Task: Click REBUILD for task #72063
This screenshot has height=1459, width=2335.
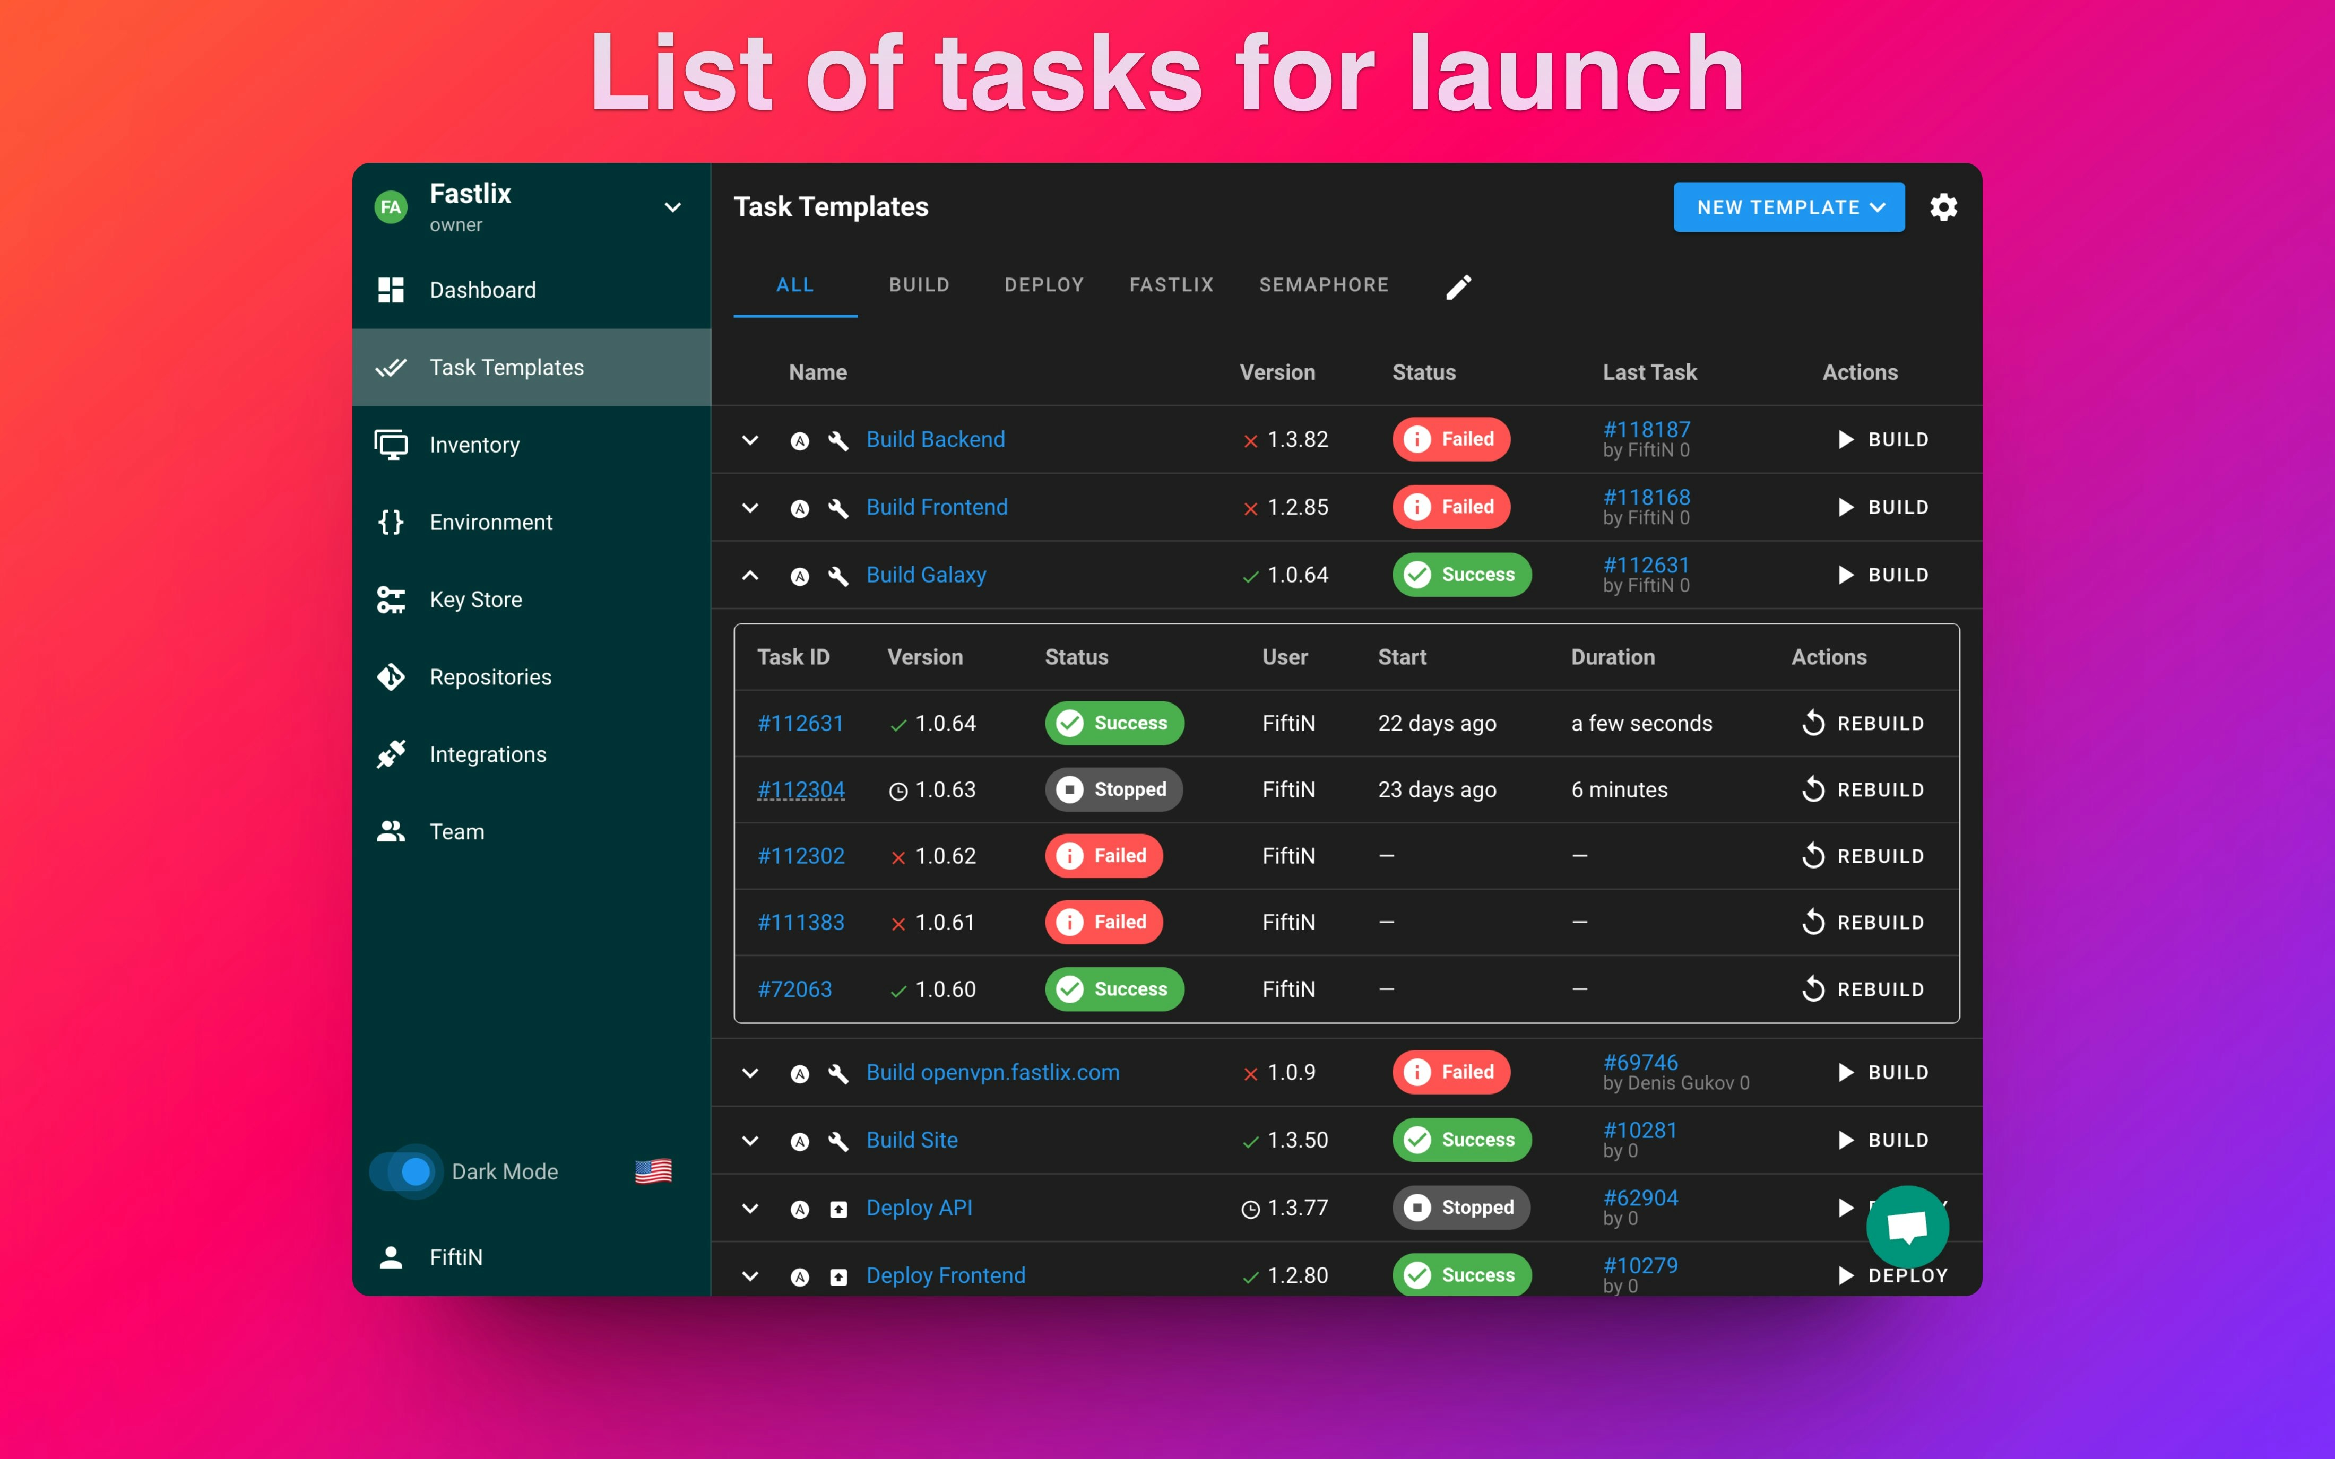Action: coord(1863,989)
